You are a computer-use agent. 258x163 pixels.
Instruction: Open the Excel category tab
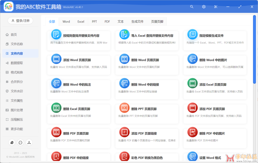pos(81,21)
